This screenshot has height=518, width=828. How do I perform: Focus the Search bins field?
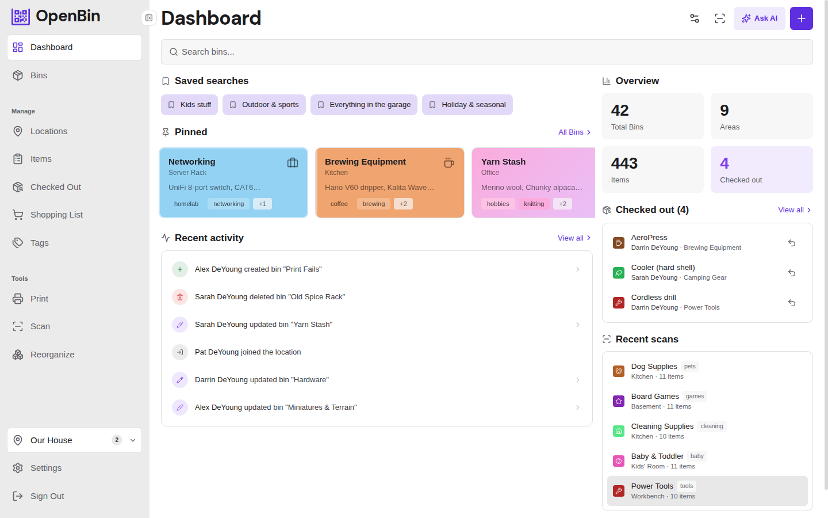[x=486, y=52]
